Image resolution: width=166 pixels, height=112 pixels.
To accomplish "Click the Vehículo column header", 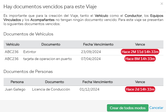I will point(13,44).
